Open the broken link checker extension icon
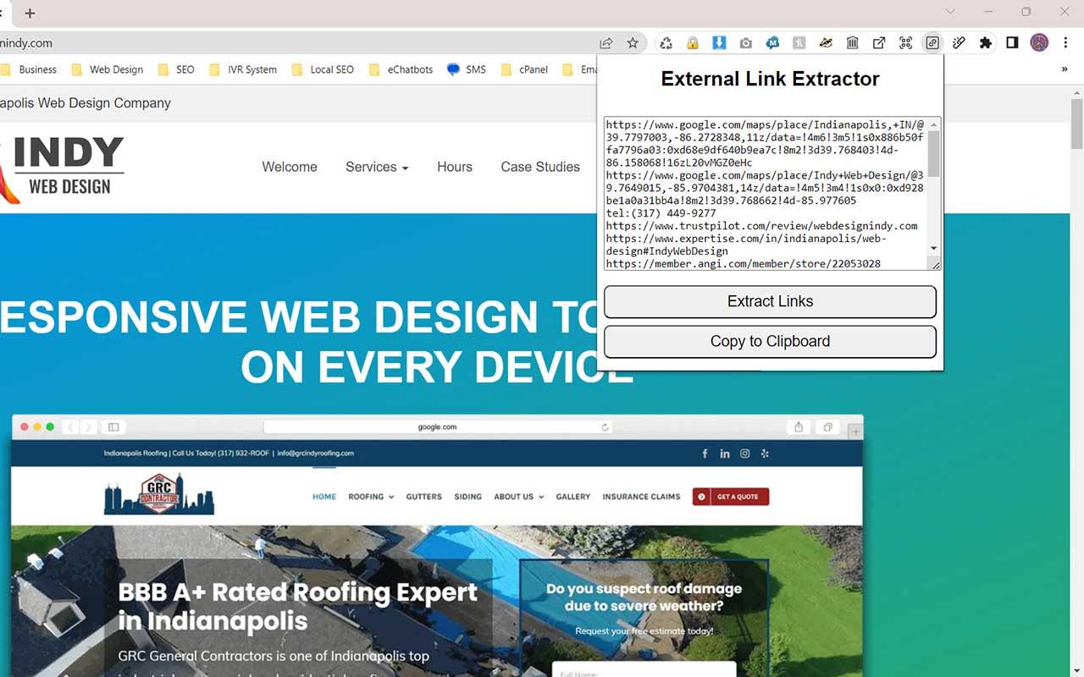1084x677 pixels. [959, 42]
